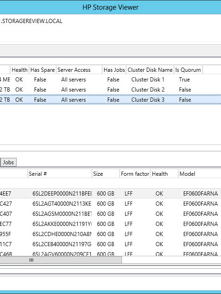The width and height of the screenshot is (221, 294).
Task: Click Serial # column header
Action: point(60,174)
